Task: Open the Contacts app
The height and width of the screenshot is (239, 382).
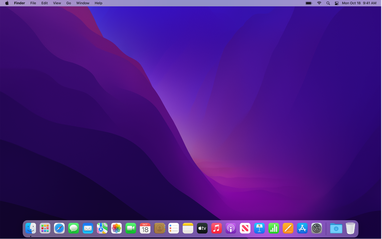Action: [159, 228]
